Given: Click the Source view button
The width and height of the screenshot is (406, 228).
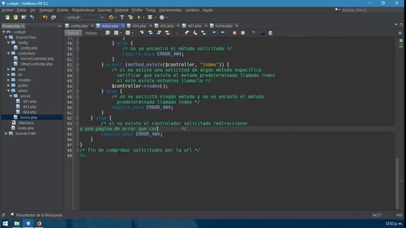Looking at the screenshot, I should pyautogui.click(x=73, y=33).
